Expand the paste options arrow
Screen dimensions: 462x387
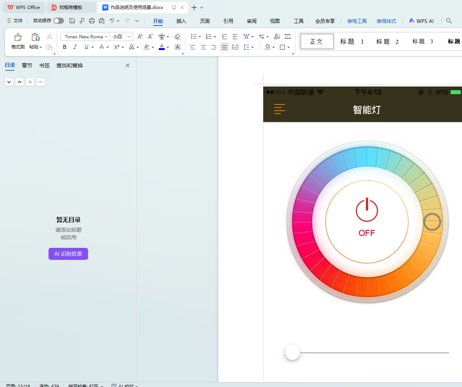point(41,47)
